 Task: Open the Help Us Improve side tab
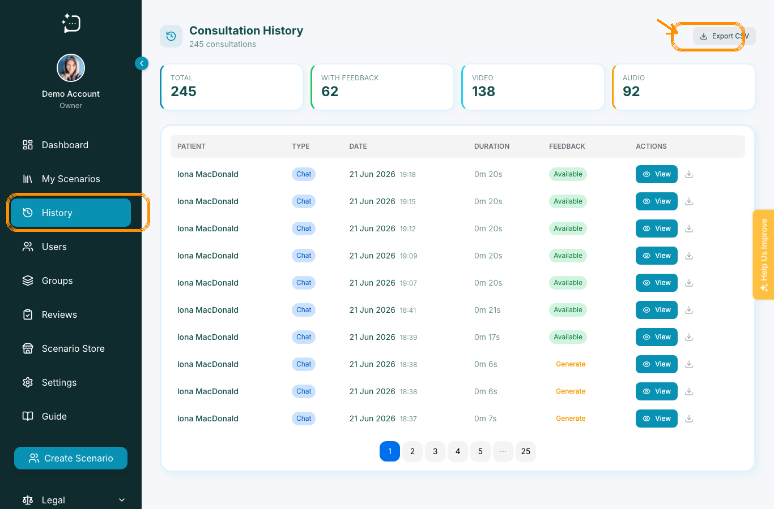(764, 255)
